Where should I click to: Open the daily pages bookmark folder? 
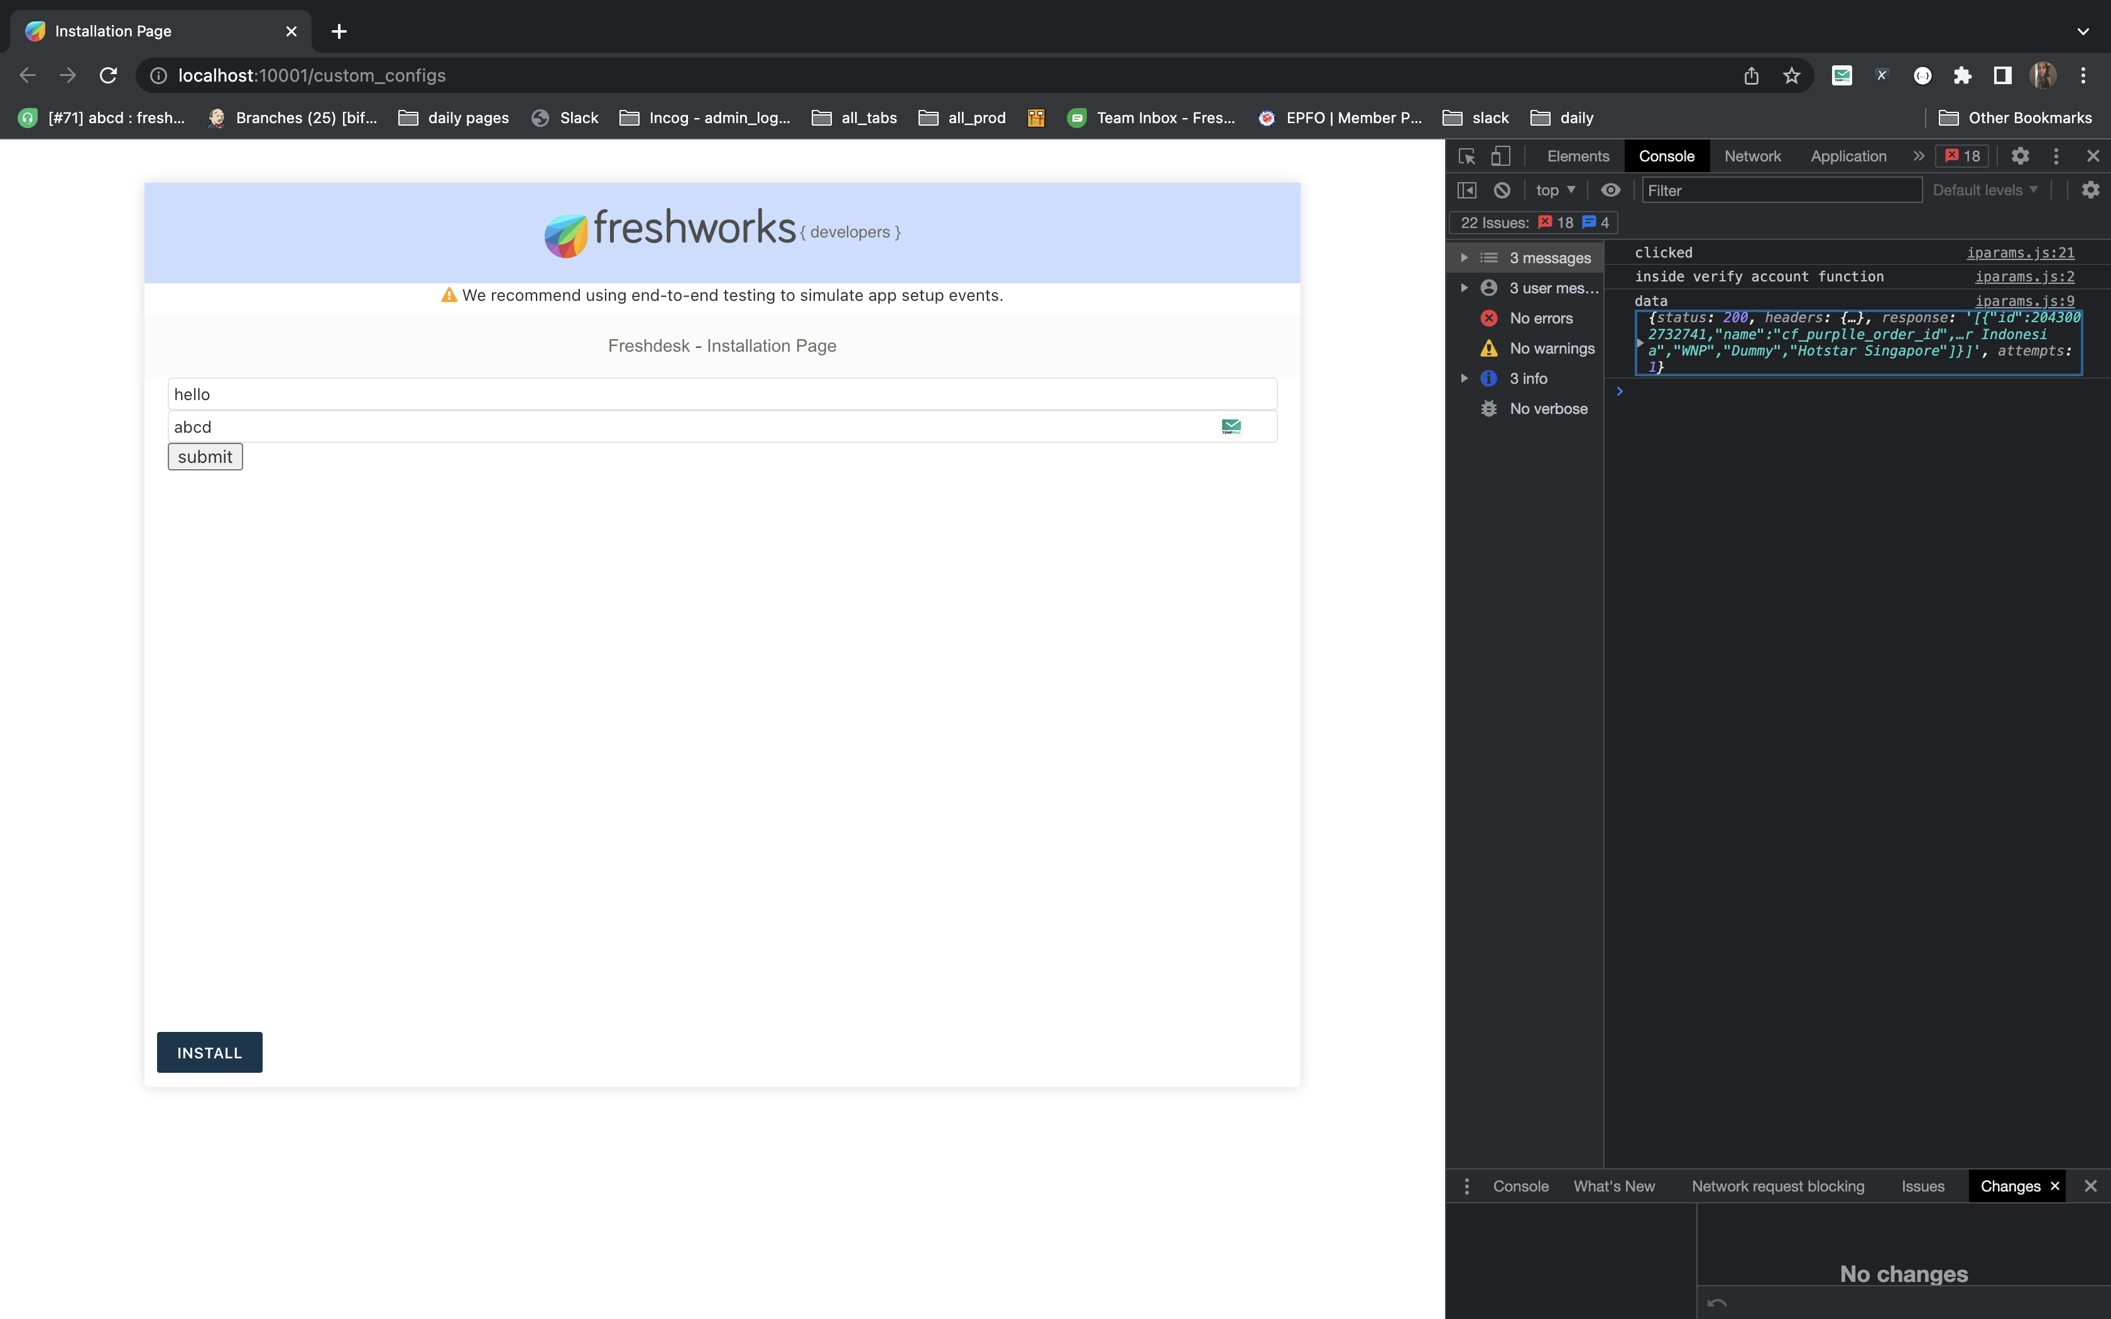point(454,118)
